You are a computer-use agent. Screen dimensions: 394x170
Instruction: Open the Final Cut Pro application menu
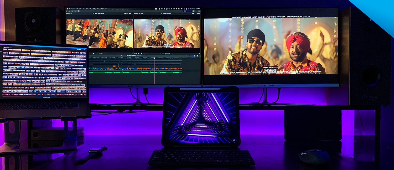(x=72, y=9)
